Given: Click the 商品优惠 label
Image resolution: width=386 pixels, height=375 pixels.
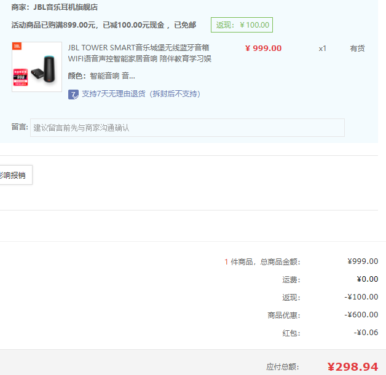Looking at the screenshot, I should tap(284, 315).
